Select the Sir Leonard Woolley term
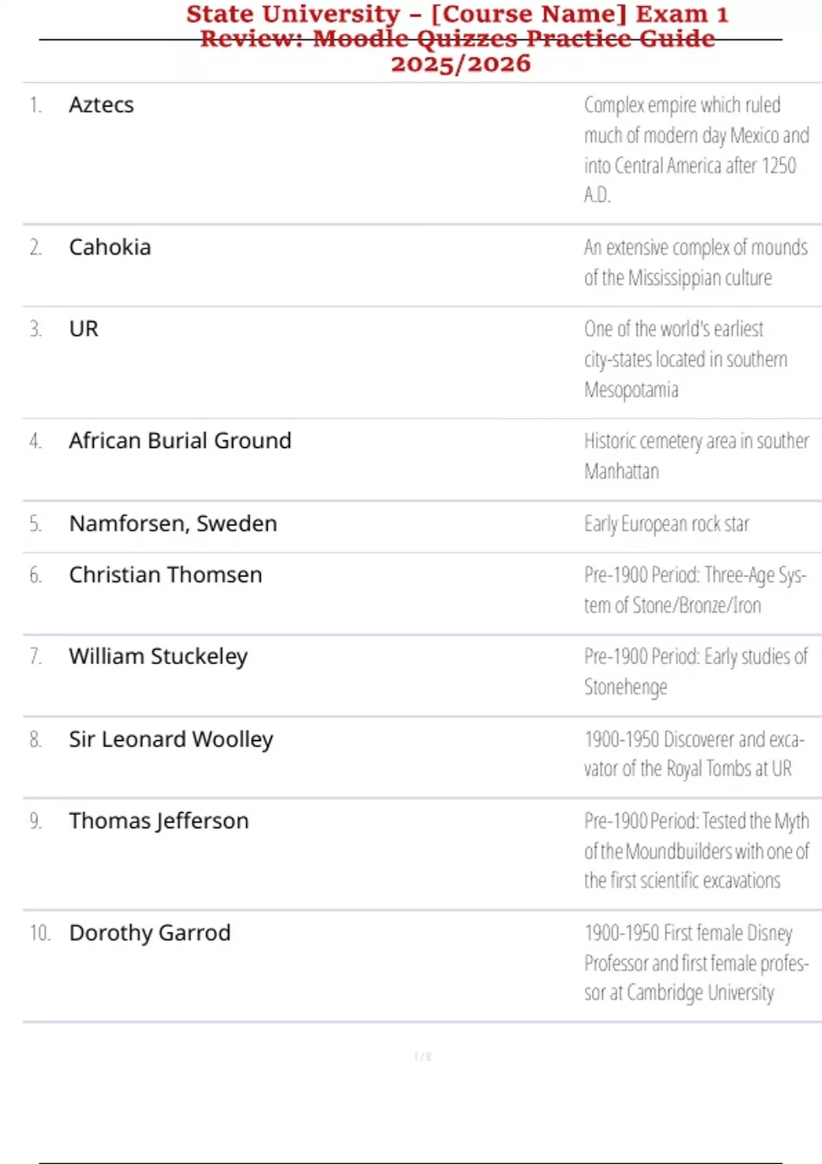 click(x=171, y=739)
